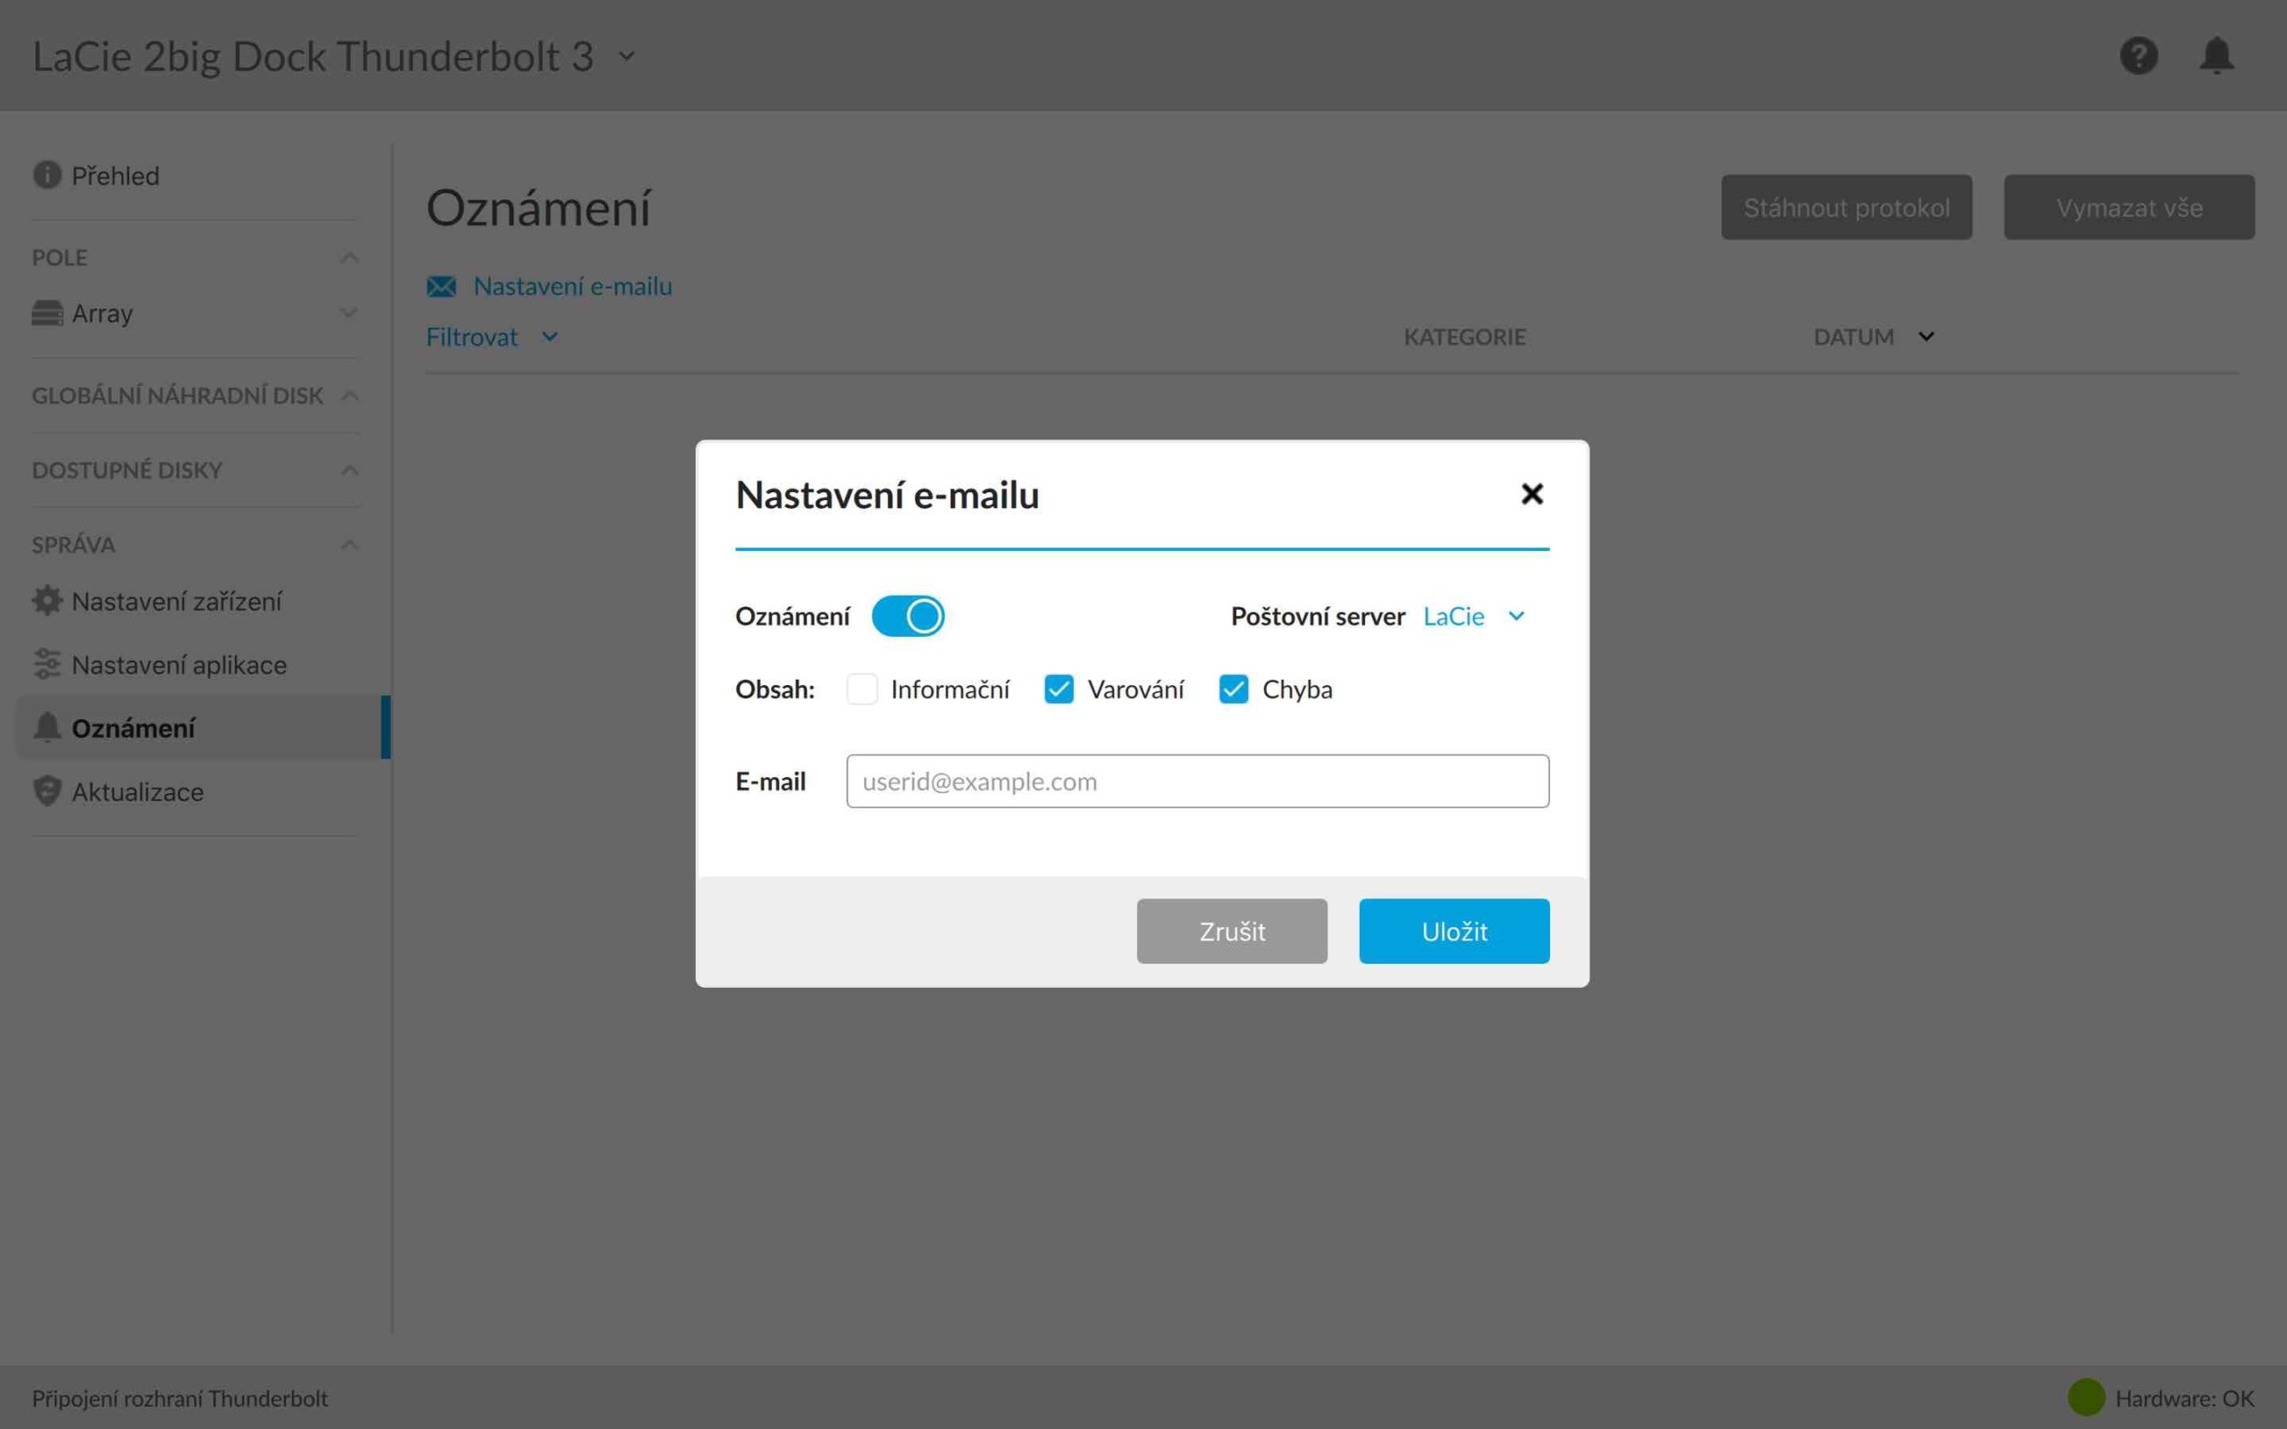
Task: Click the sliders icon for Nastavení aplikace
Action: (46, 664)
